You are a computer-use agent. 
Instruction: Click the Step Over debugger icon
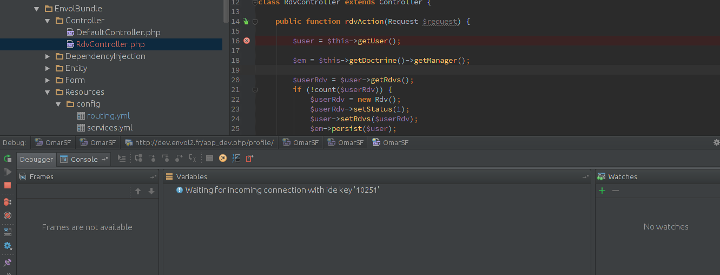[139, 158]
